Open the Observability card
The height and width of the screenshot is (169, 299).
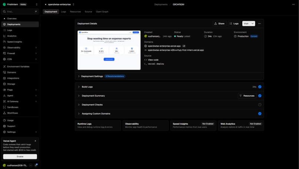click(145, 125)
